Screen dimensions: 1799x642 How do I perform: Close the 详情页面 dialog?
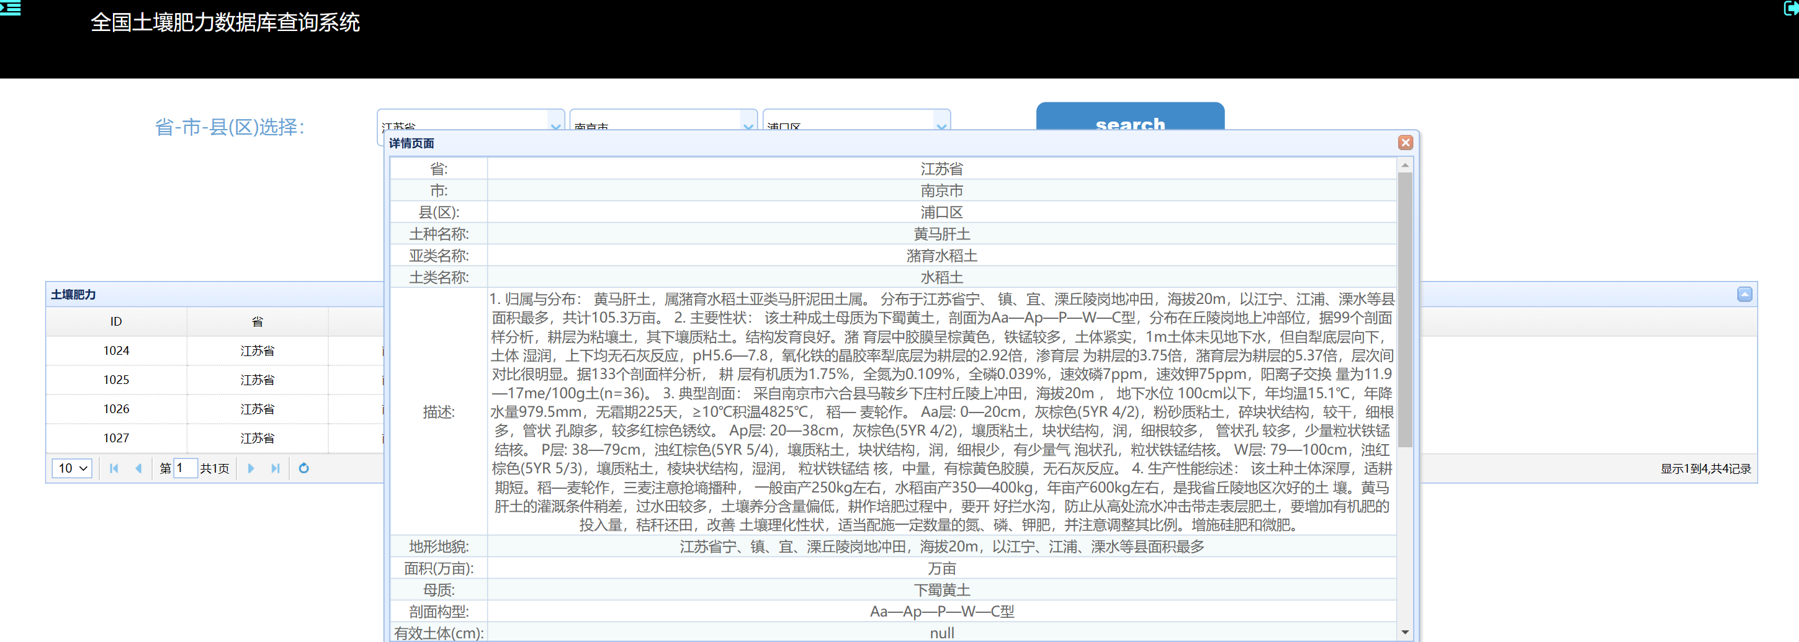[x=1405, y=143]
